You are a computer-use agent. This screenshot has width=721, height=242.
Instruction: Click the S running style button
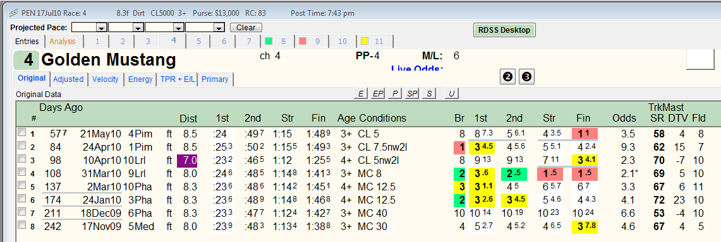[x=428, y=93]
